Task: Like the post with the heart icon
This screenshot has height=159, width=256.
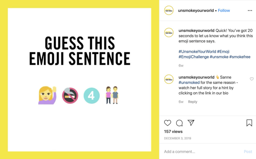Action: (x=167, y=123)
